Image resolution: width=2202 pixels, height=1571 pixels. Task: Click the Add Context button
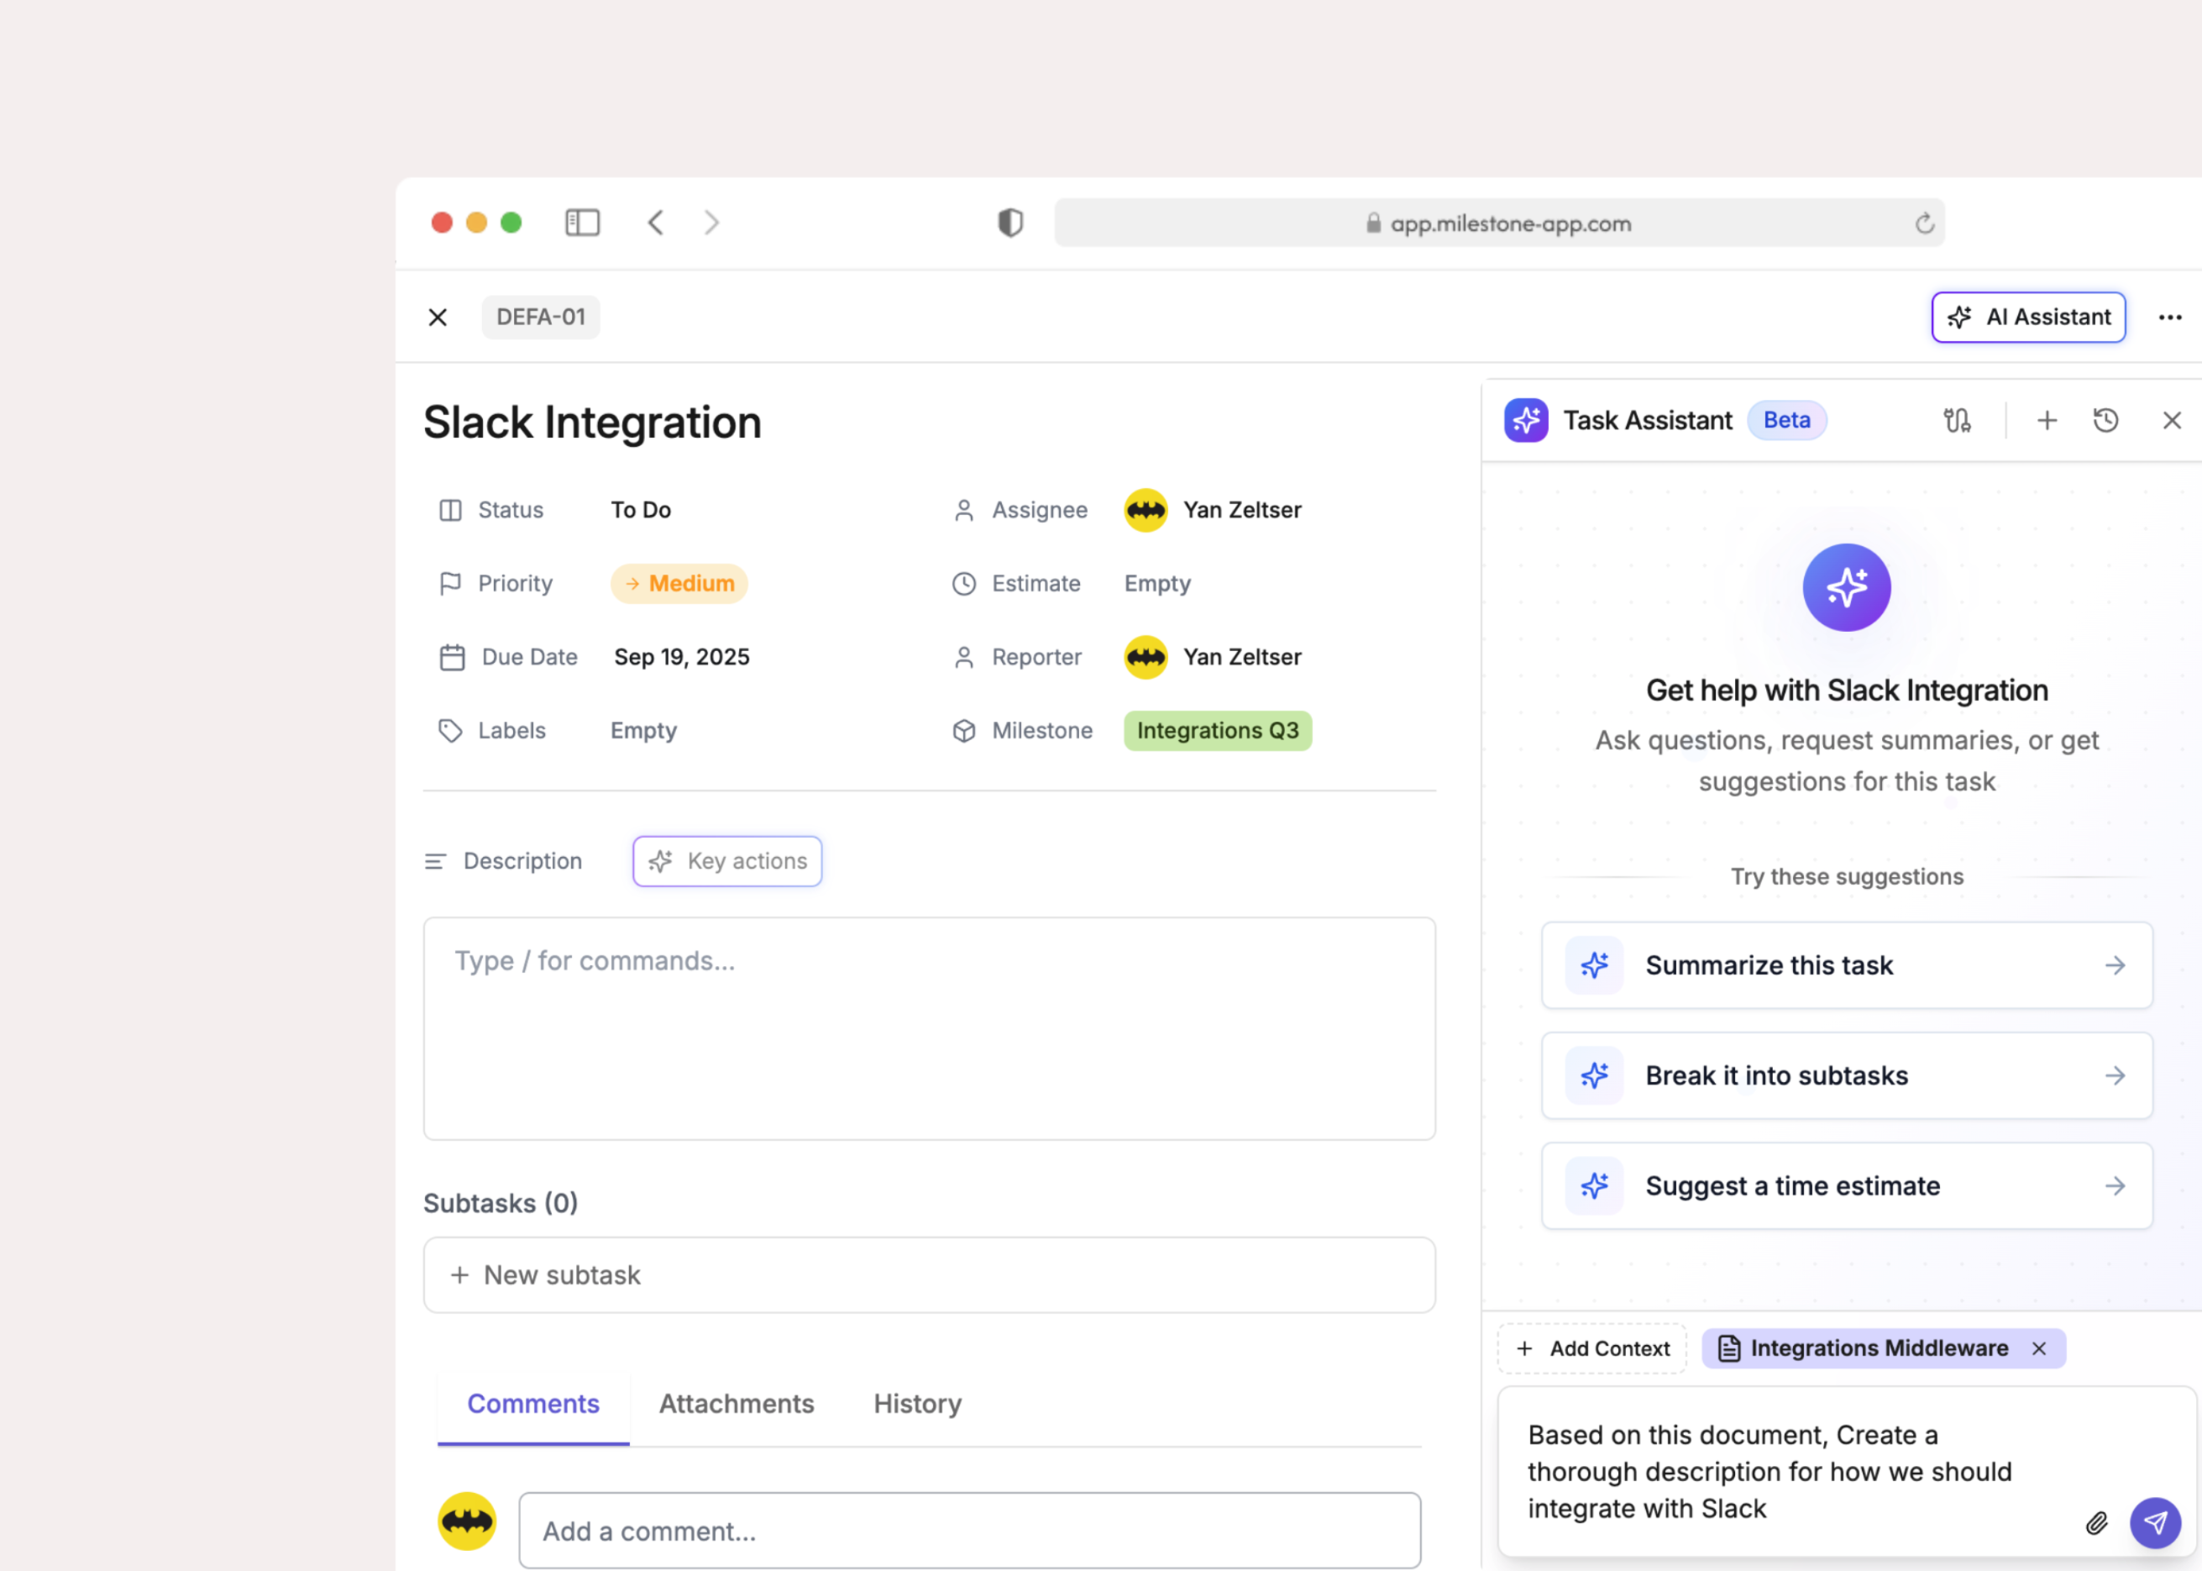[x=1591, y=1348]
